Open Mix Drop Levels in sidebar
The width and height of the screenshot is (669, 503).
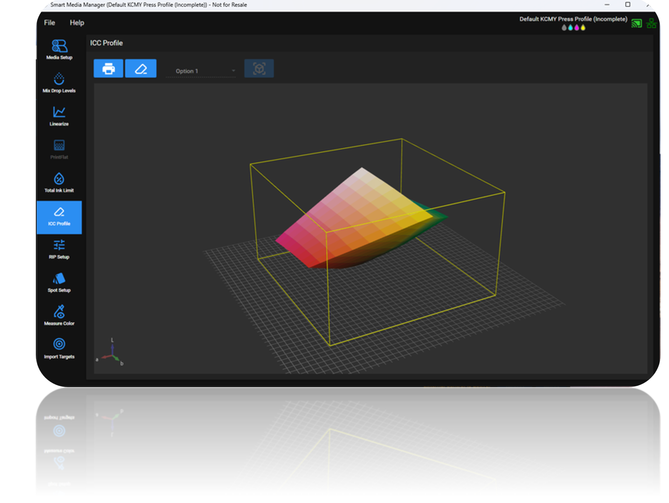coord(59,83)
